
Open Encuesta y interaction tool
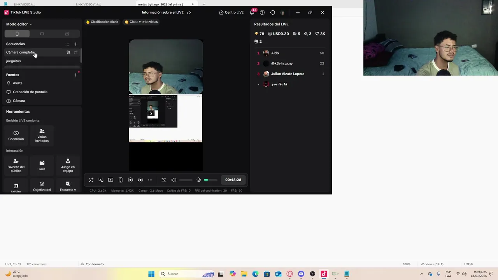(68, 186)
